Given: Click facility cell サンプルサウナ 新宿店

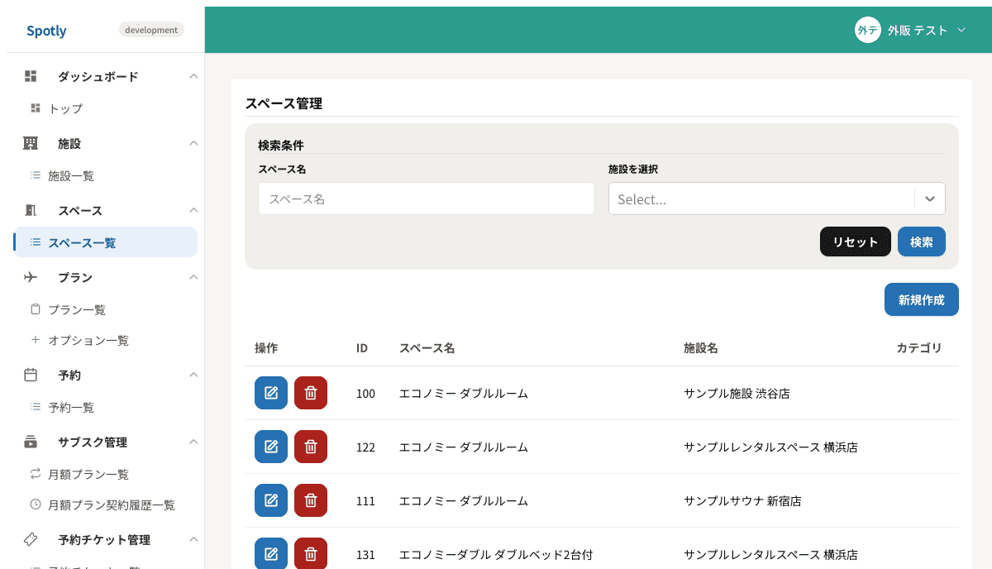Looking at the screenshot, I should (x=742, y=501).
